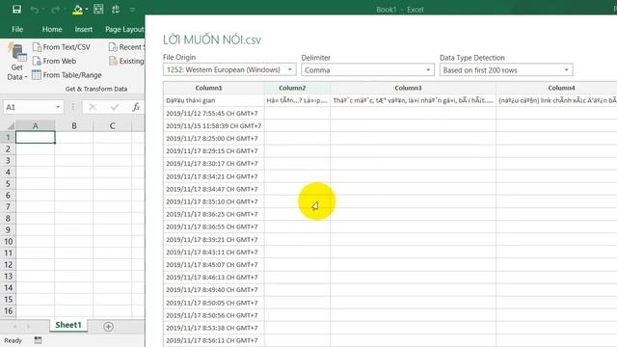Open the File tab
This screenshot has width=617, height=347.
[17, 29]
